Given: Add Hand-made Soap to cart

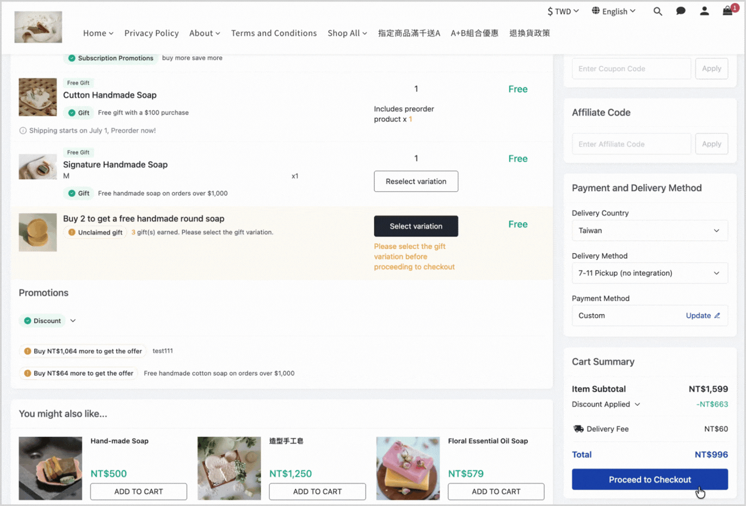Looking at the screenshot, I should 139,491.
